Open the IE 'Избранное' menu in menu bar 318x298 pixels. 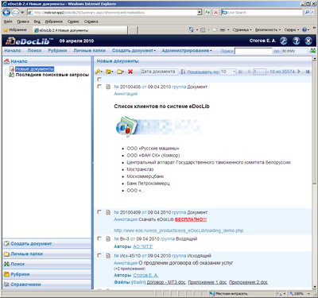point(54,21)
